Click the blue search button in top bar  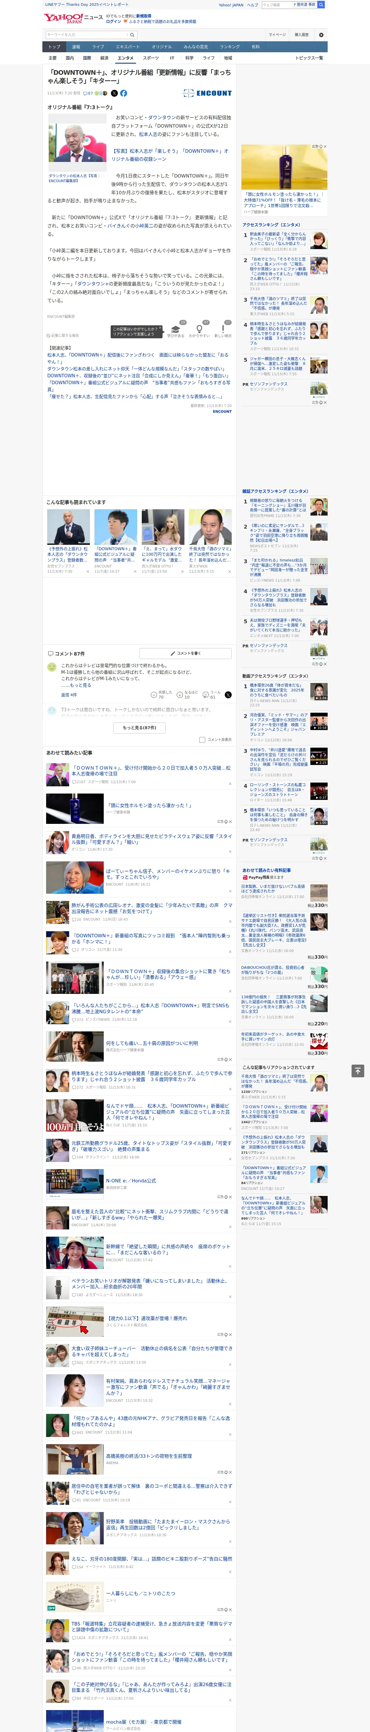(321, 5)
